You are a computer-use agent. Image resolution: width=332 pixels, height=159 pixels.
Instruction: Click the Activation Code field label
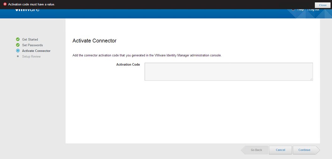click(128, 65)
